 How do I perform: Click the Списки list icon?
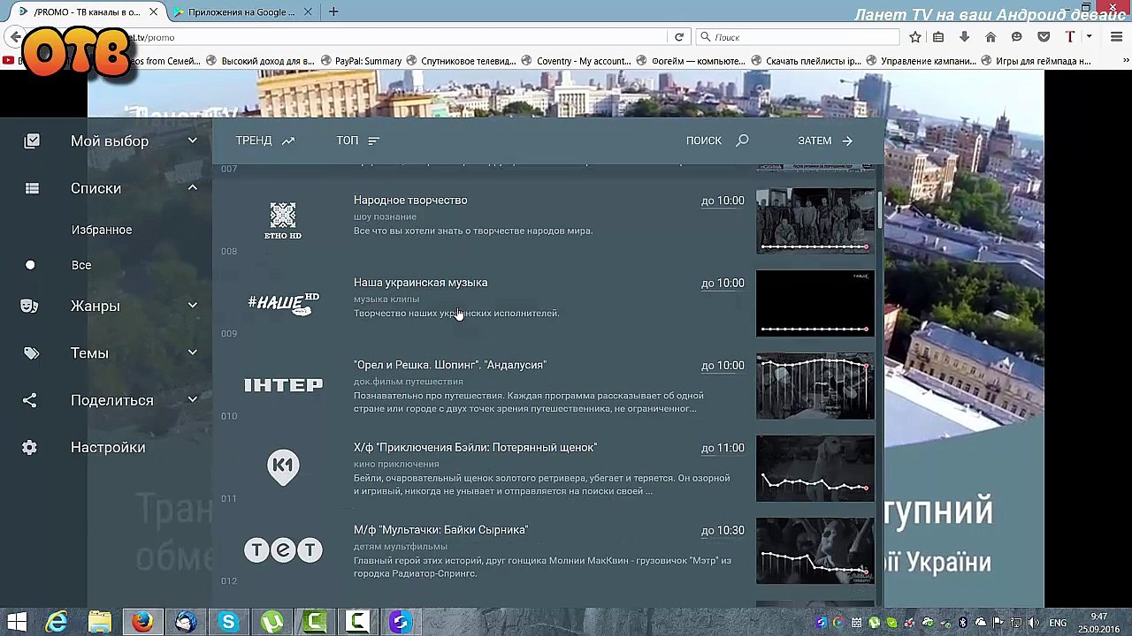(x=32, y=188)
